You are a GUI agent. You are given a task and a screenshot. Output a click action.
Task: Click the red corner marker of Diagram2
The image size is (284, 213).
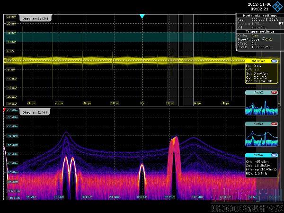coord(5,109)
